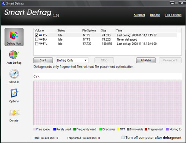Select the 189.87G size value
The image size is (186, 143).
pyautogui.click(x=107, y=44)
